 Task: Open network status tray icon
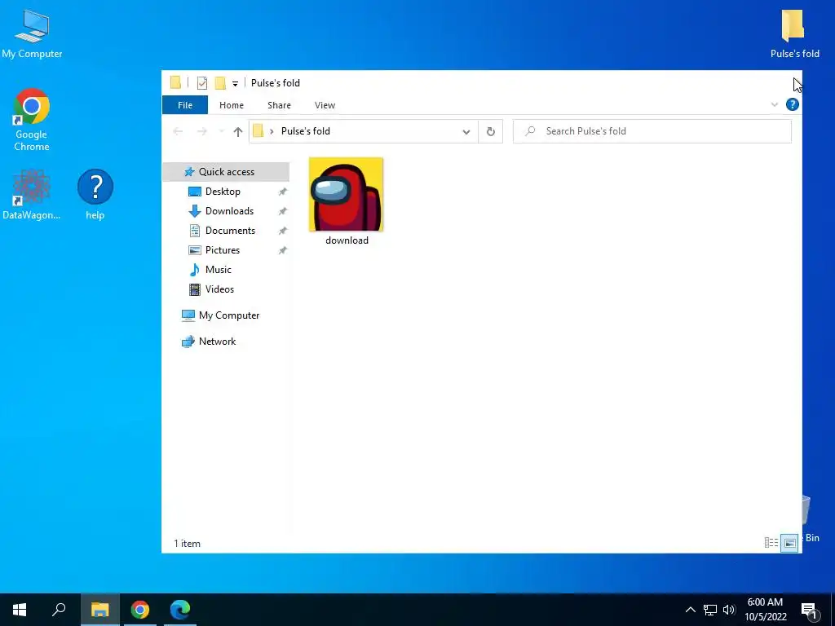coord(710,610)
